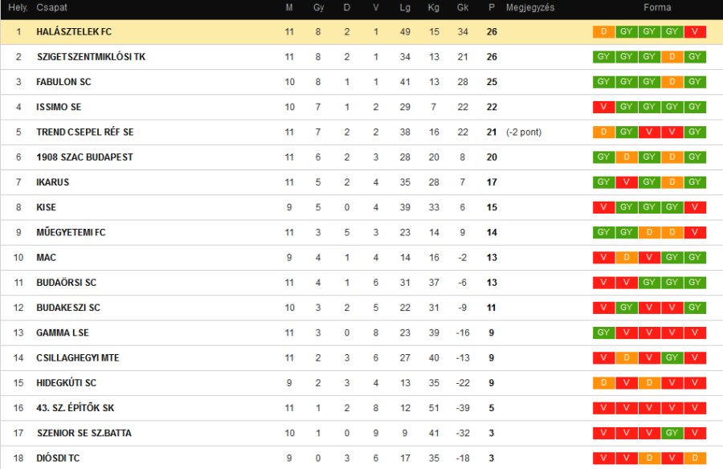Open the Budakeszi SC team page
The height and width of the screenshot is (469, 723).
[68, 308]
